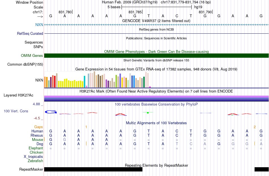The image size is (269, 176).
Task: Click the 831,780 ruler position
Action: tap(65, 12)
